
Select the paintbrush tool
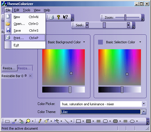click(x=46, y=121)
